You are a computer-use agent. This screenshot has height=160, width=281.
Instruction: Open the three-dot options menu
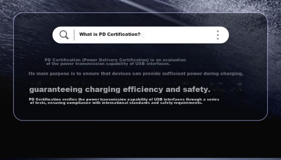(x=218, y=35)
